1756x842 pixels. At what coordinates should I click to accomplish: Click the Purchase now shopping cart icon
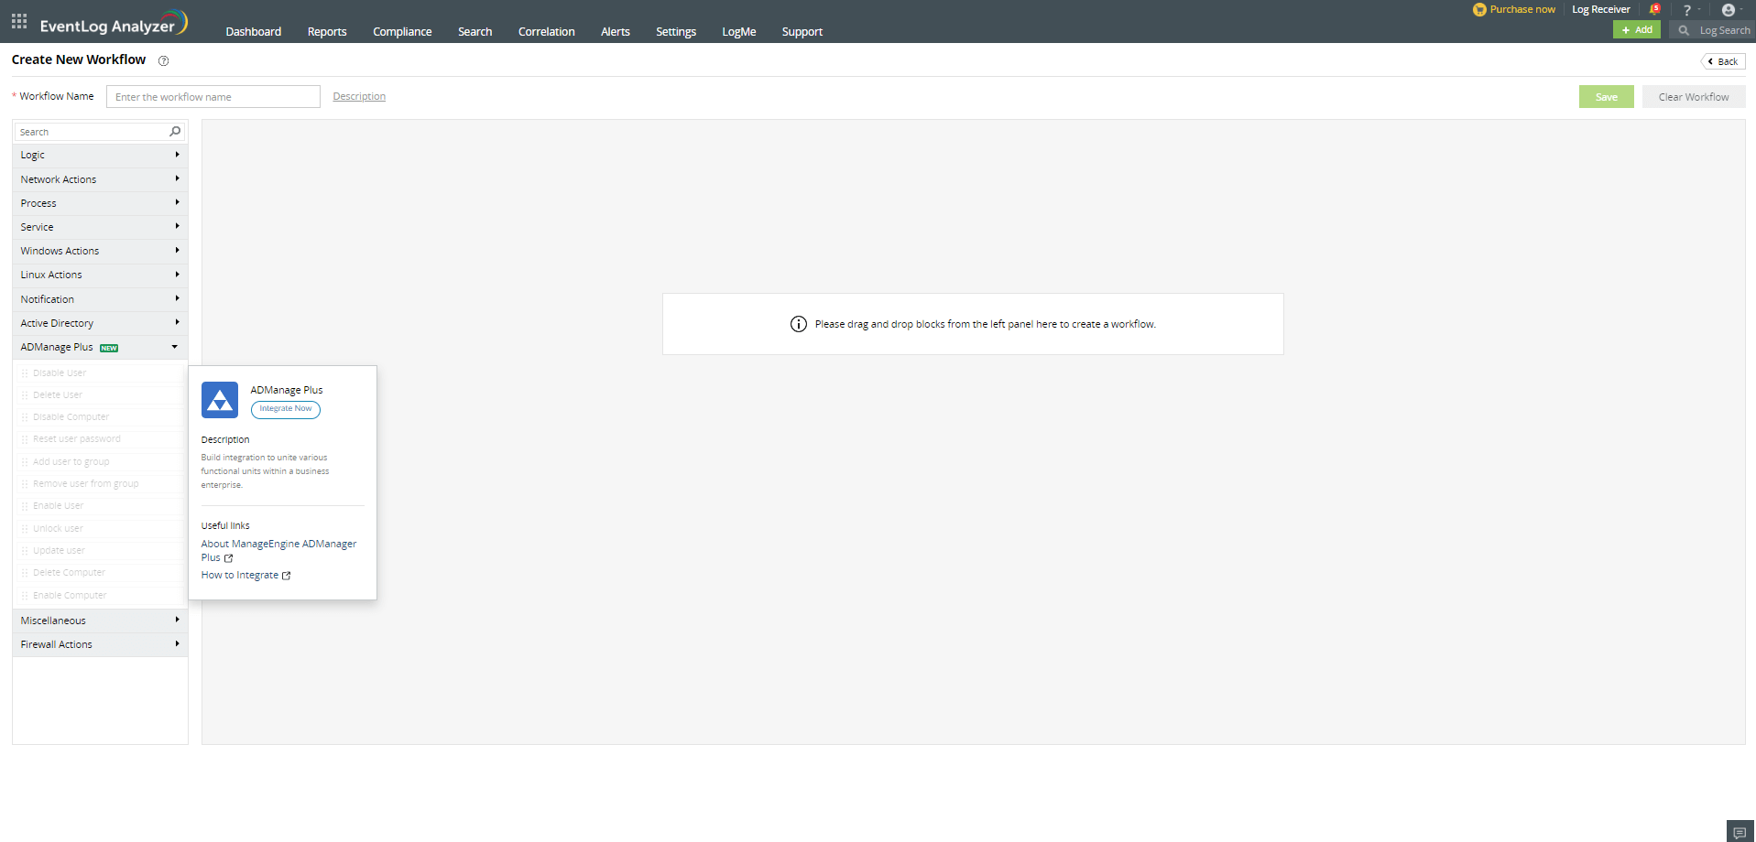[x=1478, y=9]
